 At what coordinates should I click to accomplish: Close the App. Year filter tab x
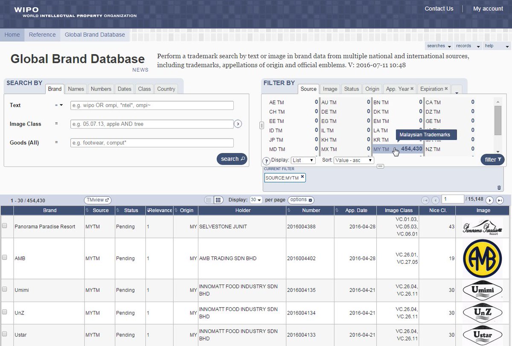412,89
